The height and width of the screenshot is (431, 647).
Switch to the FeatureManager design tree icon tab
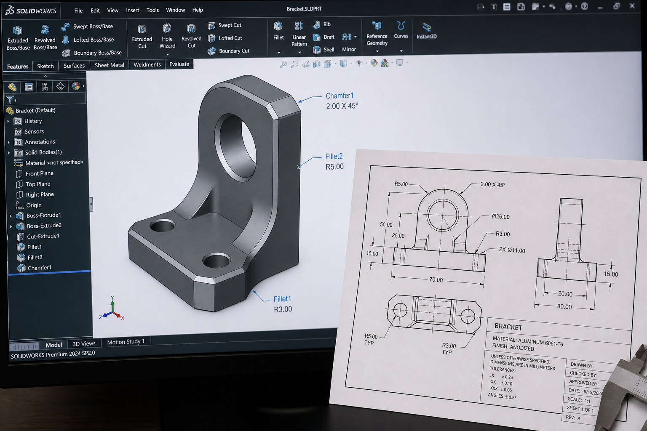(12, 87)
